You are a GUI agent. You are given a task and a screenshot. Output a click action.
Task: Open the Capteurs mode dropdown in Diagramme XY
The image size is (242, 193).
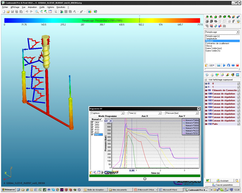[122, 113]
